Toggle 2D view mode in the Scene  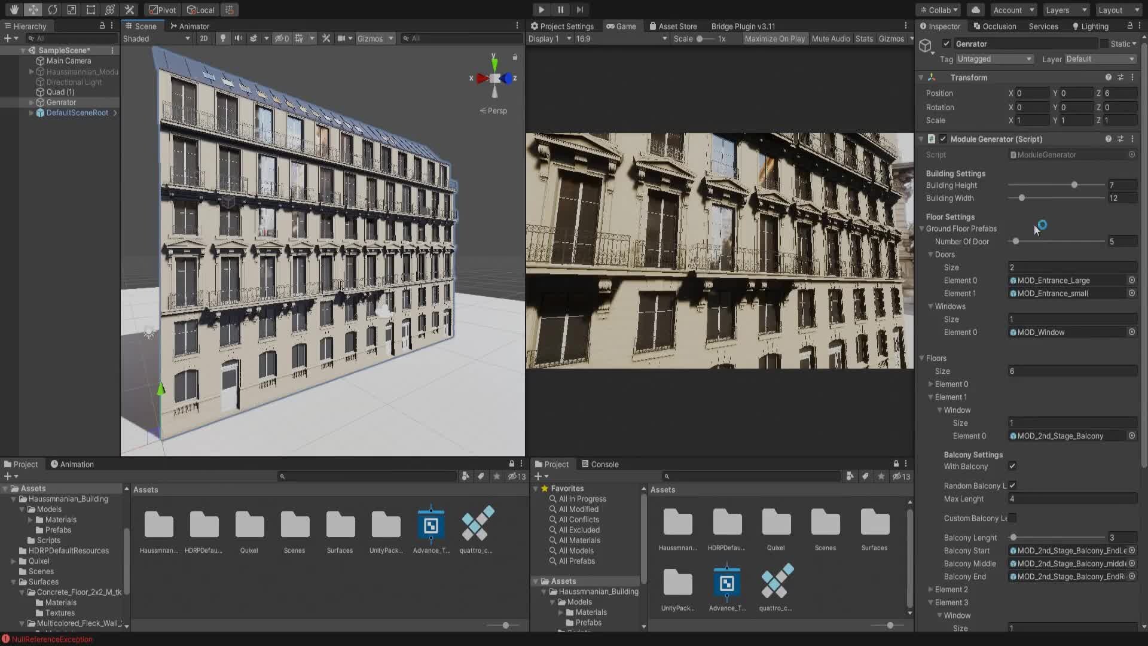coord(204,38)
